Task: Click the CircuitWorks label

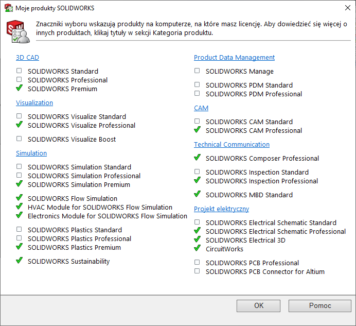Action: 224,249
